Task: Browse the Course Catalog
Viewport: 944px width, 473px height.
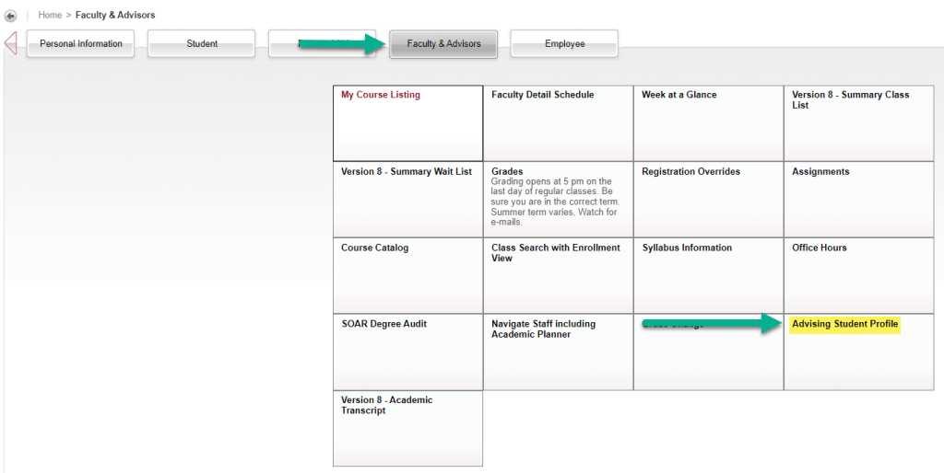Action: [x=374, y=248]
